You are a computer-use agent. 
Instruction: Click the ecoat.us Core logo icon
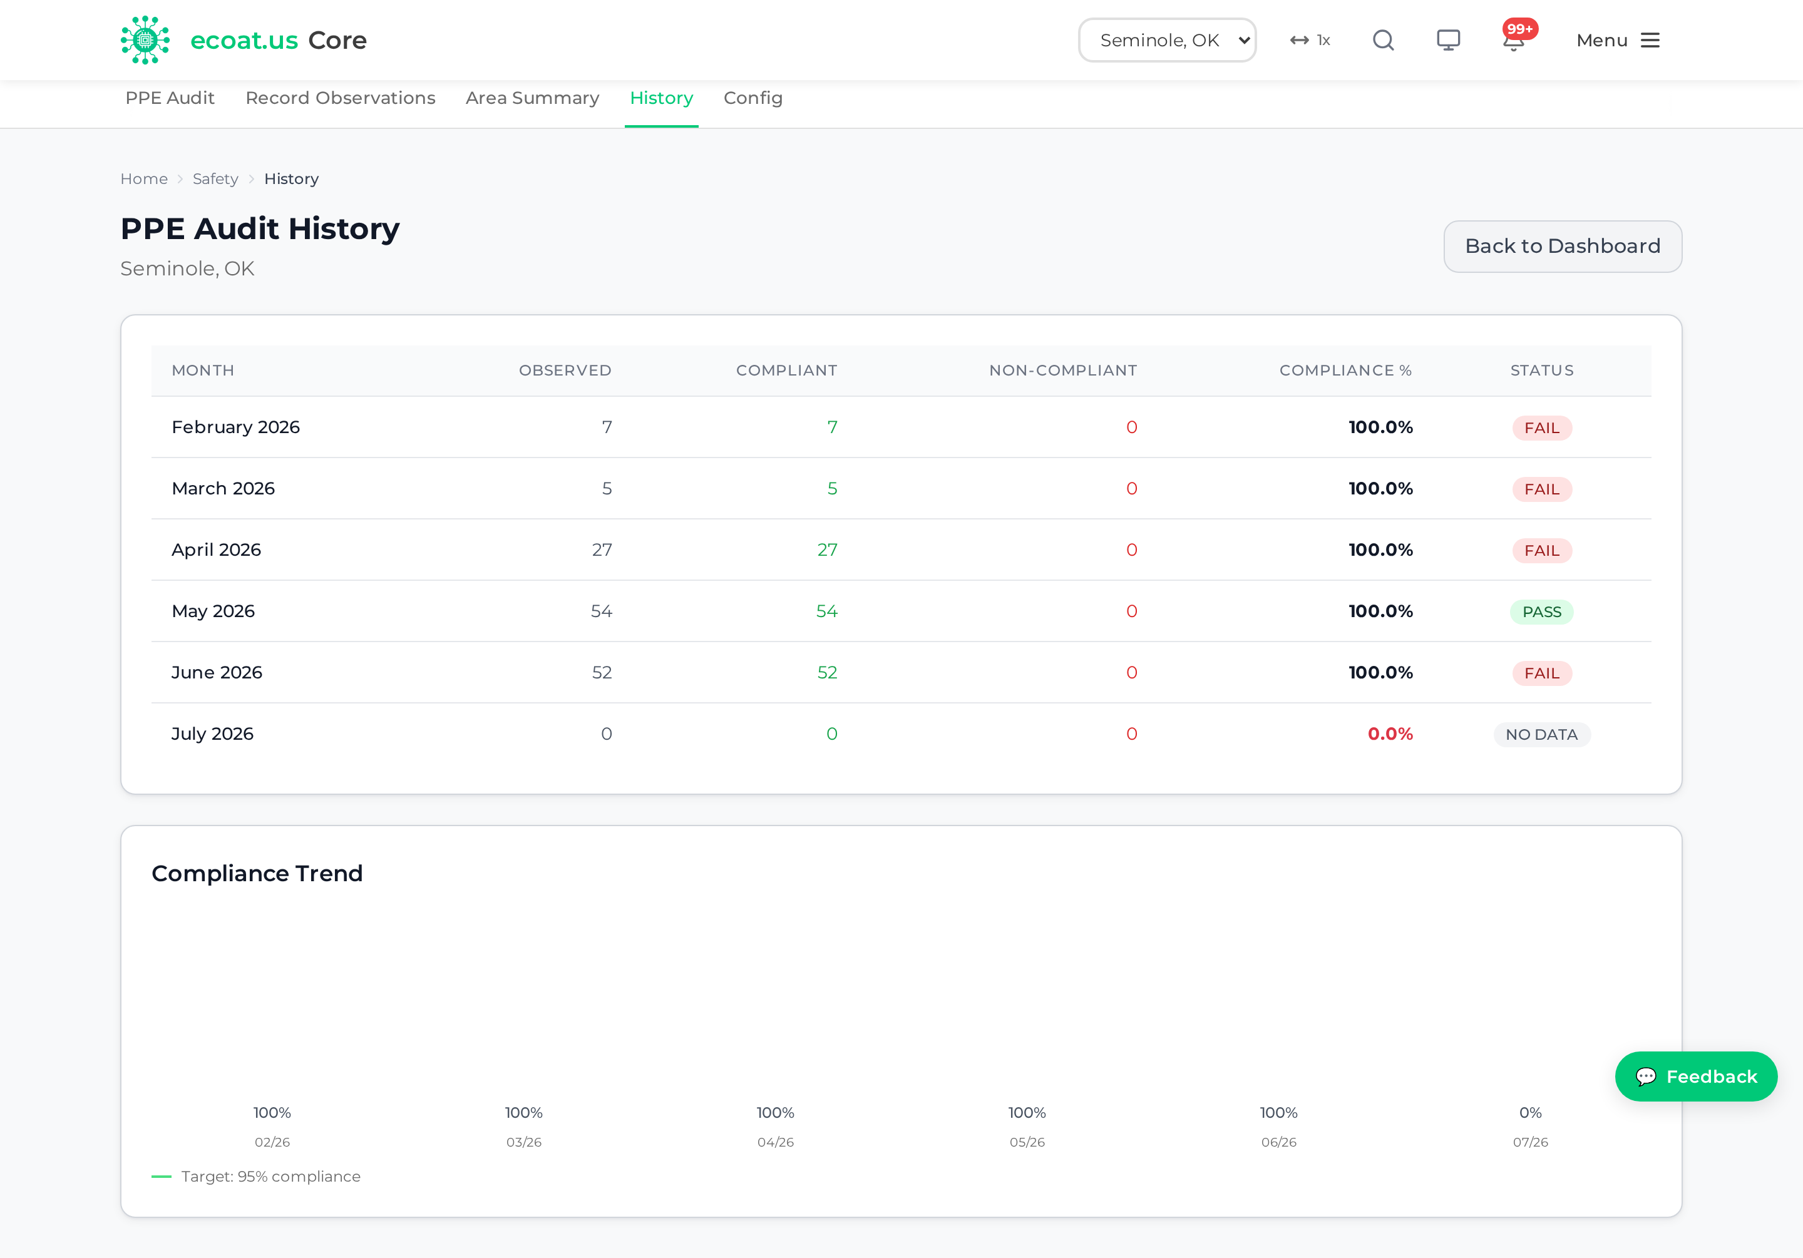tap(145, 40)
